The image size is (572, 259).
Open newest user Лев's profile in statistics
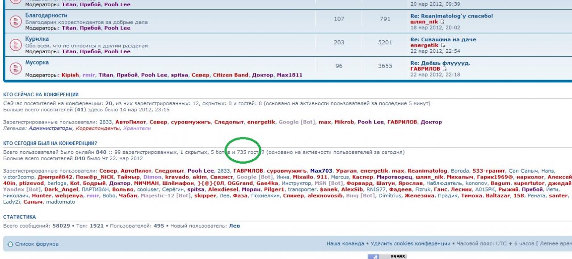[x=234, y=226]
